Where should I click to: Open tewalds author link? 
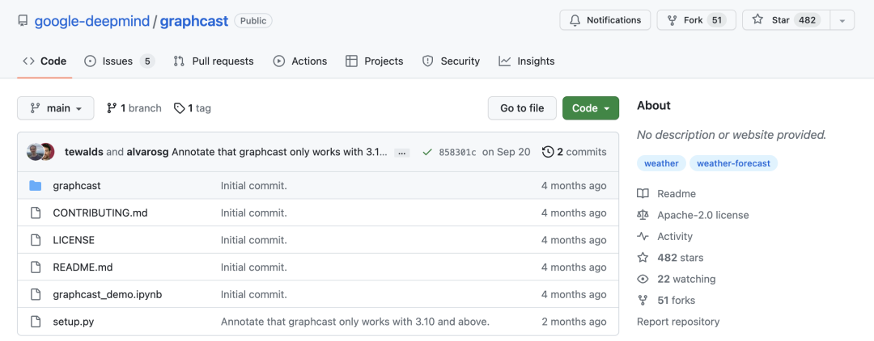[x=83, y=152]
